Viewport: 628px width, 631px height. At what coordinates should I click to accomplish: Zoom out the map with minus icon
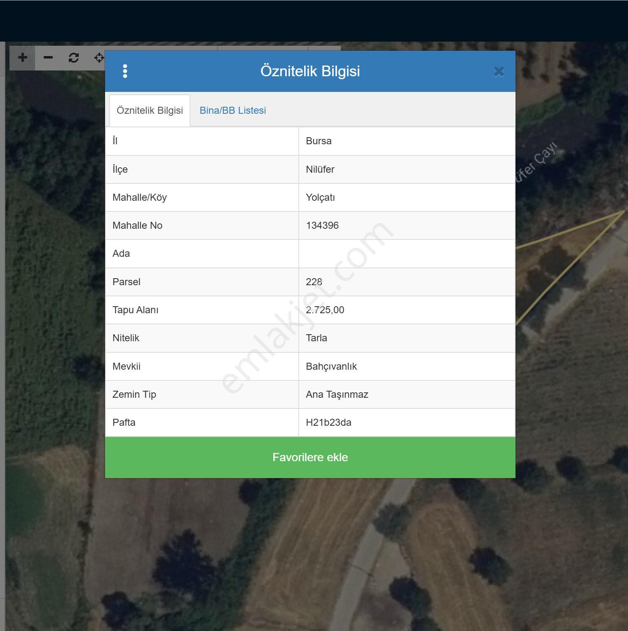coord(48,58)
